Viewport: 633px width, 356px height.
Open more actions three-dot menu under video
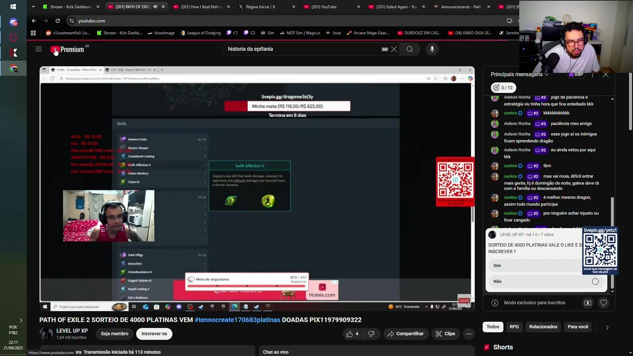[x=468, y=334]
